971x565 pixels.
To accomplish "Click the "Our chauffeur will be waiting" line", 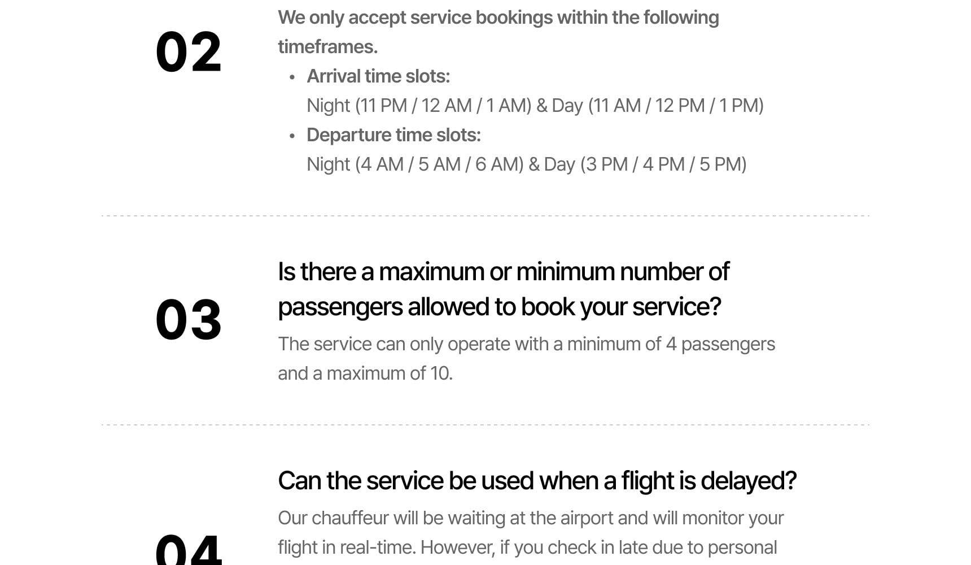I will tap(530, 518).
